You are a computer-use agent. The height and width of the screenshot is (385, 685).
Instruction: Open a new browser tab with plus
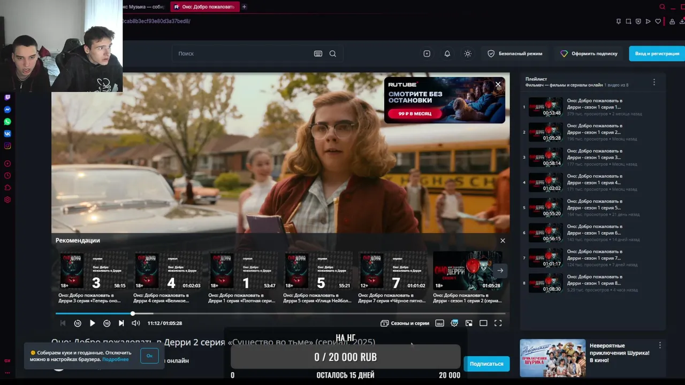click(x=244, y=7)
